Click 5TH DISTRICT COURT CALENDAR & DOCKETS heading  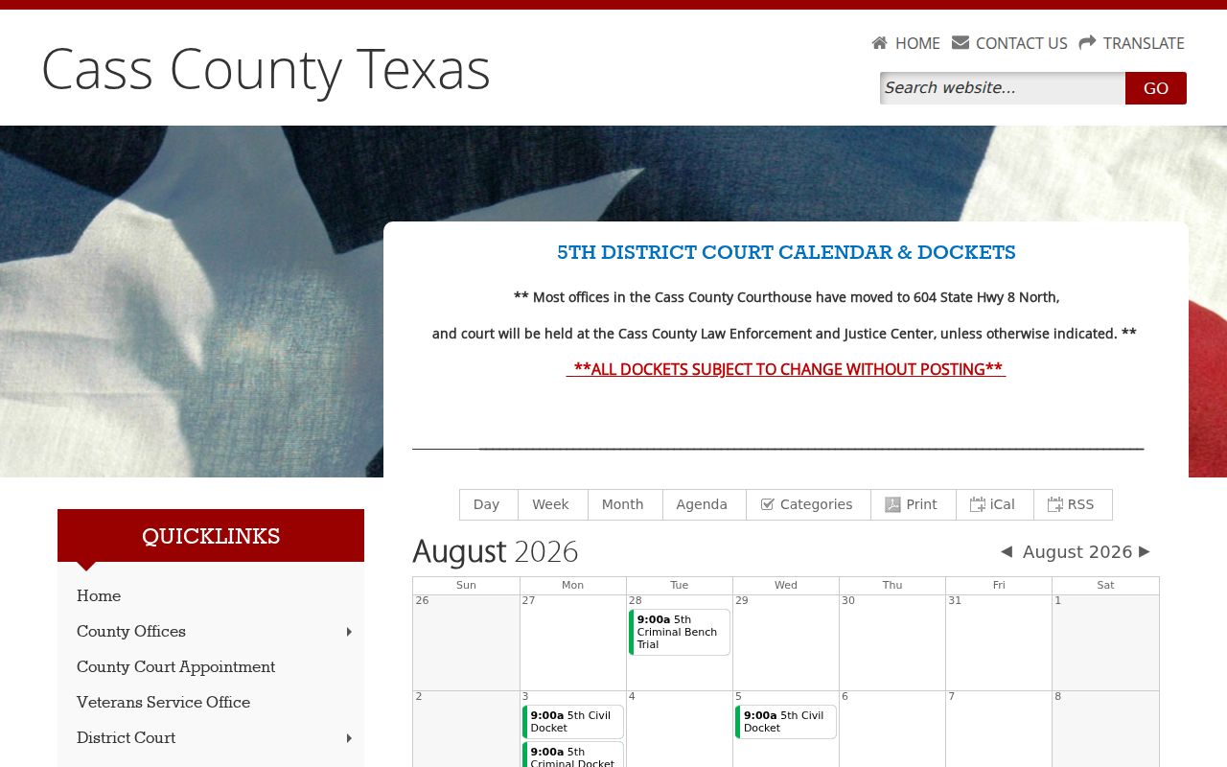pyautogui.click(x=786, y=253)
